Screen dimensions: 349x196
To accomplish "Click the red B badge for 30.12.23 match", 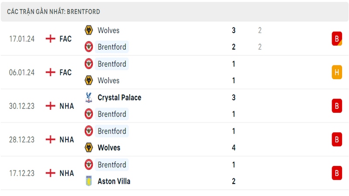I will (x=337, y=106).
